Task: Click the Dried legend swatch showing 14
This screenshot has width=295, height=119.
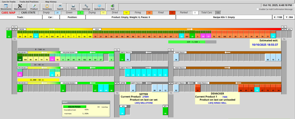Action: [126, 13]
